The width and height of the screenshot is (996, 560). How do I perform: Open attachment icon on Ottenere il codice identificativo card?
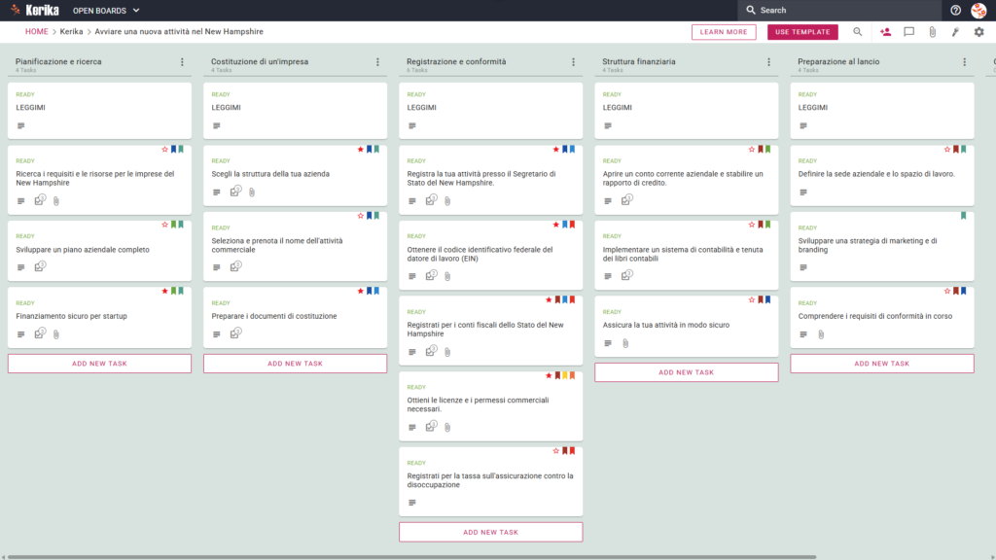point(447,276)
